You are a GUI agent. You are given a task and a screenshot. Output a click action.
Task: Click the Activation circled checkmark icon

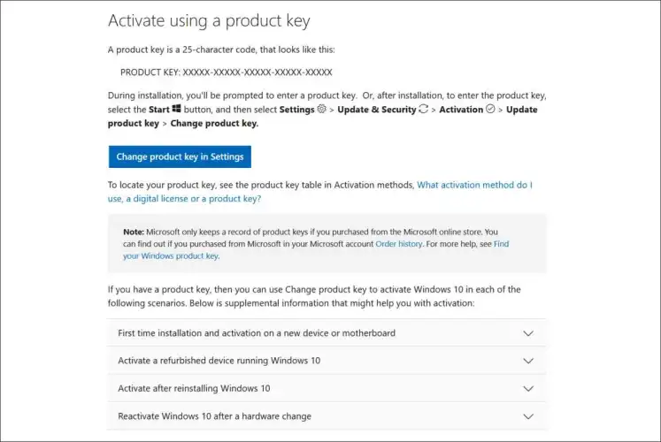(490, 109)
